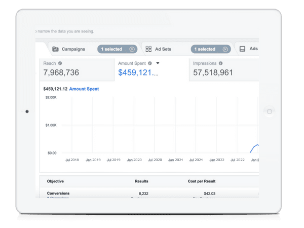Click the Campaigns folder icon

[55, 49]
